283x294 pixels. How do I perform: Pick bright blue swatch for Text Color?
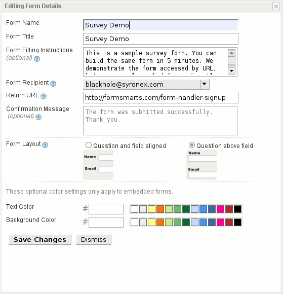[203, 209]
